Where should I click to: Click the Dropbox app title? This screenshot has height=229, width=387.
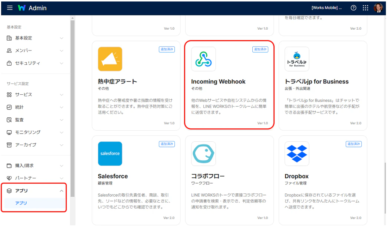(x=296, y=176)
